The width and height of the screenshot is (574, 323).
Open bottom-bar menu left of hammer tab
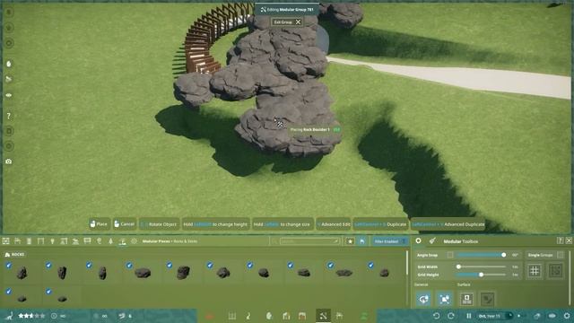(302, 316)
